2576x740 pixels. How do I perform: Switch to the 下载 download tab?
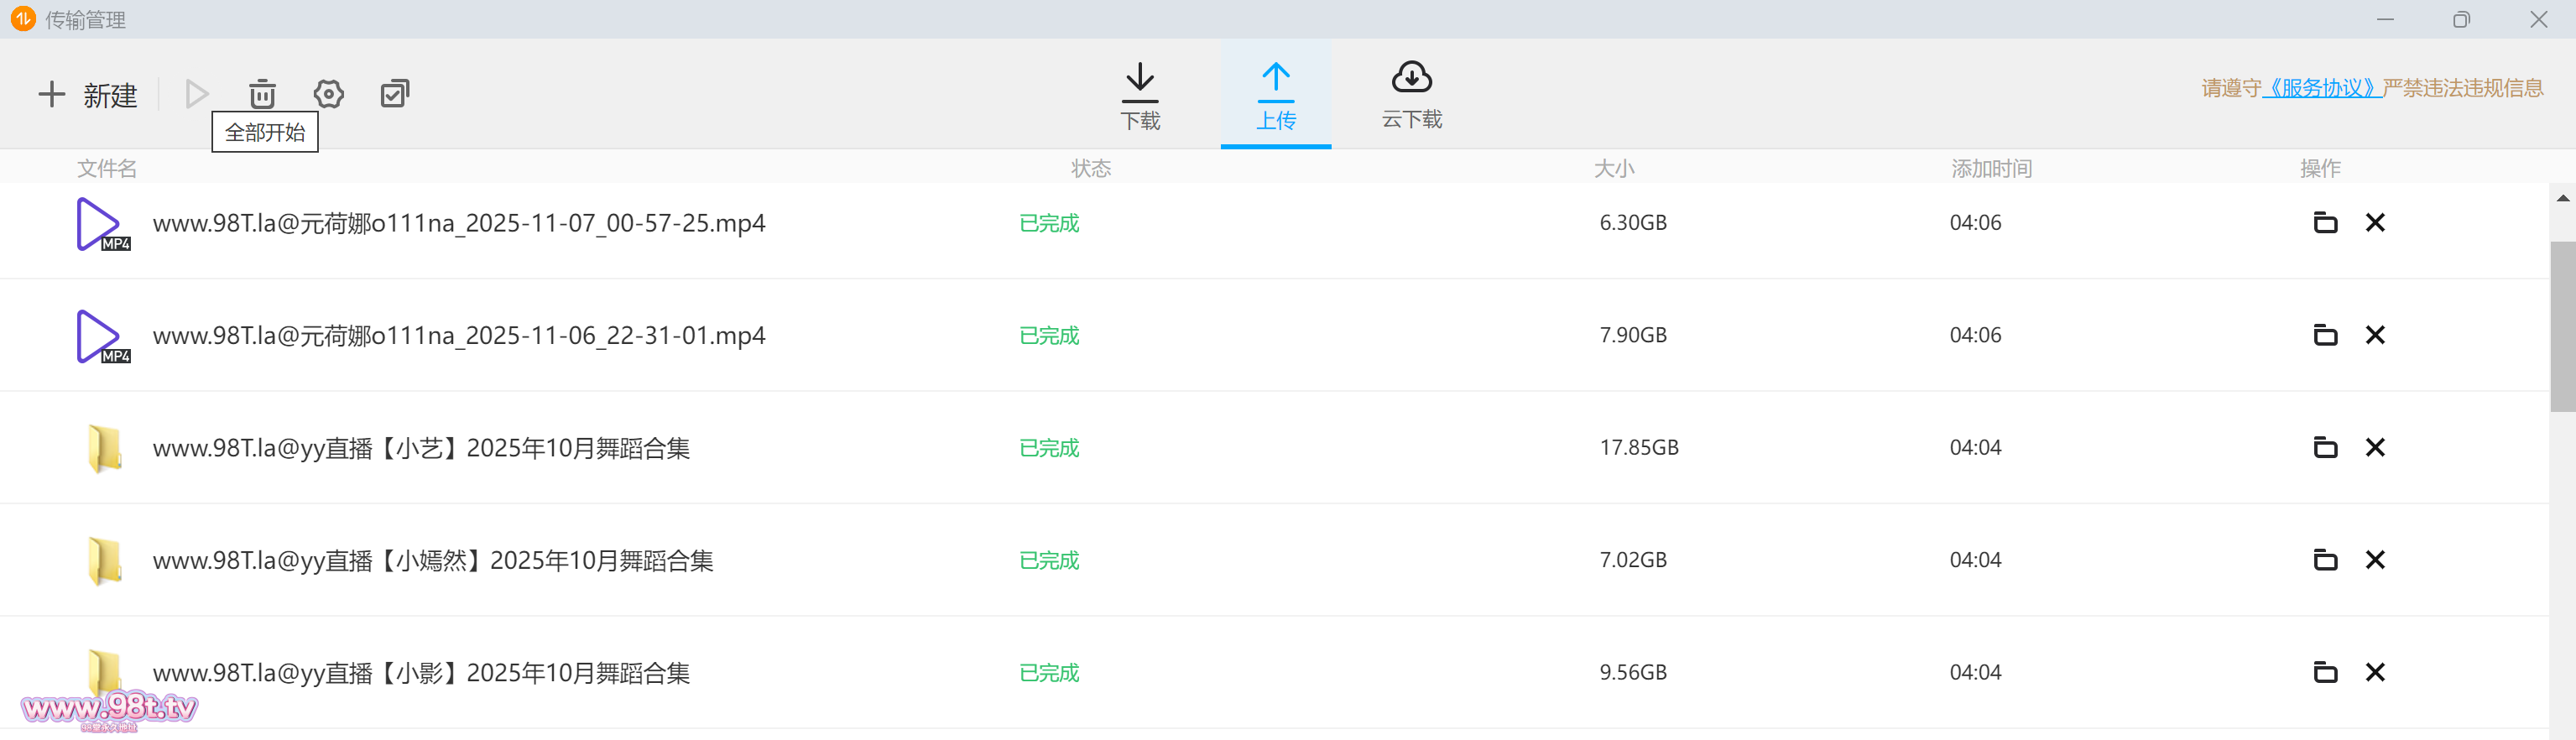pos(1140,95)
